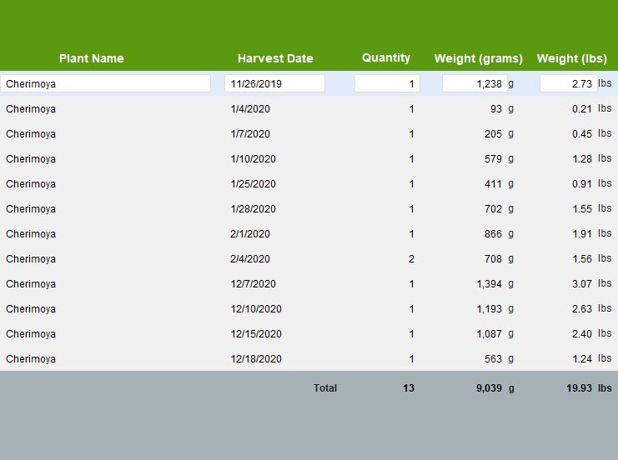Screen dimensions: 618x460
Task: Edit the 11/26/2019 harvest date field
Action: coord(274,83)
